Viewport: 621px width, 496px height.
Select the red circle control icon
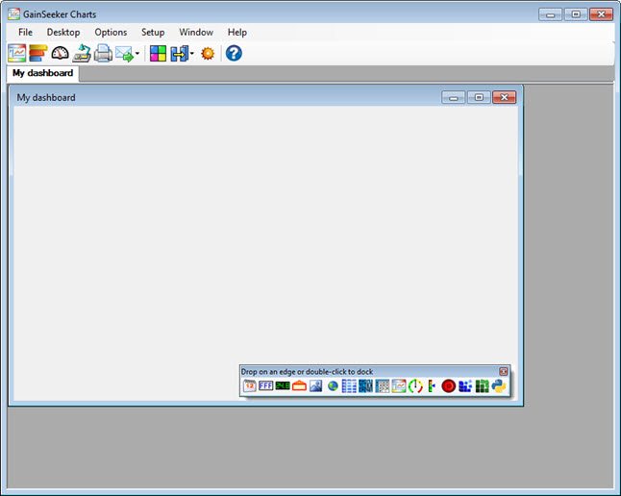coord(448,386)
